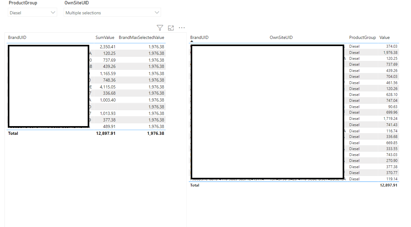Open focus mode for the visual
The width and height of the screenshot is (411, 227).
pos(171,28)
